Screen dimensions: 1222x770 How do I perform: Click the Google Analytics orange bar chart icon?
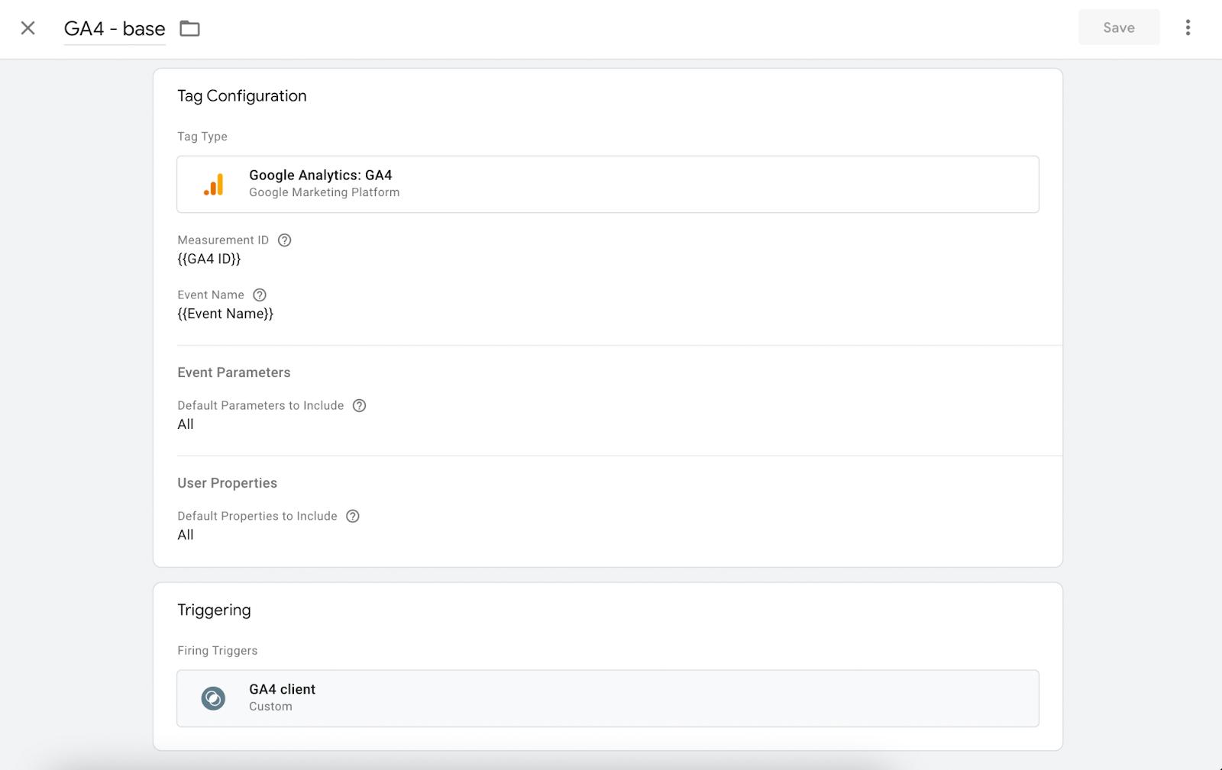pyautogui.click(x=214, y=185)
